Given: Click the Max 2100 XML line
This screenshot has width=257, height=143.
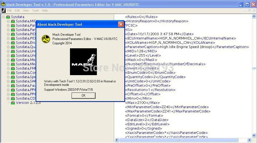Looking at the screenshot, I should [142, 103].
